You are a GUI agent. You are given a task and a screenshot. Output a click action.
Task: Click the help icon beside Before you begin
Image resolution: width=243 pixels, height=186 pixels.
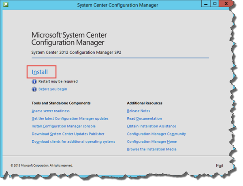pos(34,89)
